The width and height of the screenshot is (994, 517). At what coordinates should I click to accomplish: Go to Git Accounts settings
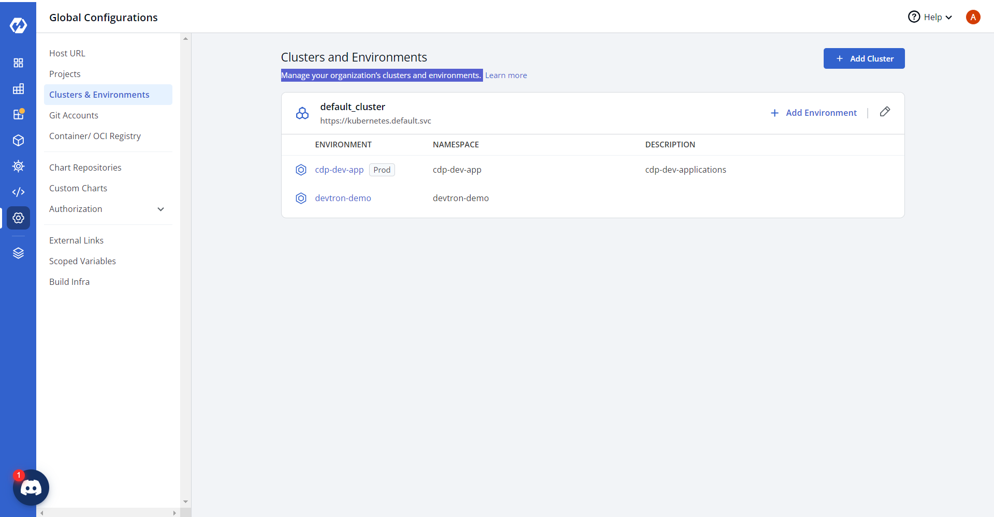[x=74, y=115]
